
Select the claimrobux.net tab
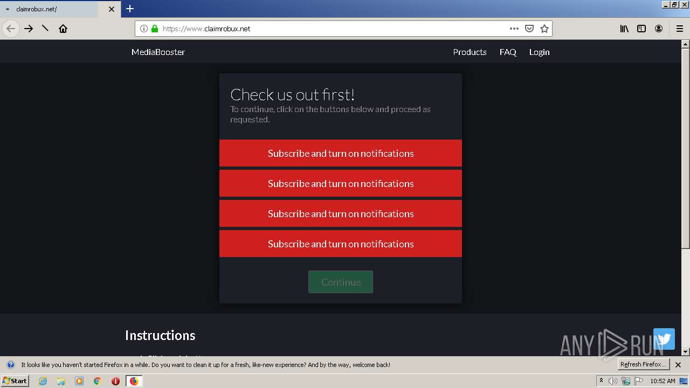tap(60, 9)
